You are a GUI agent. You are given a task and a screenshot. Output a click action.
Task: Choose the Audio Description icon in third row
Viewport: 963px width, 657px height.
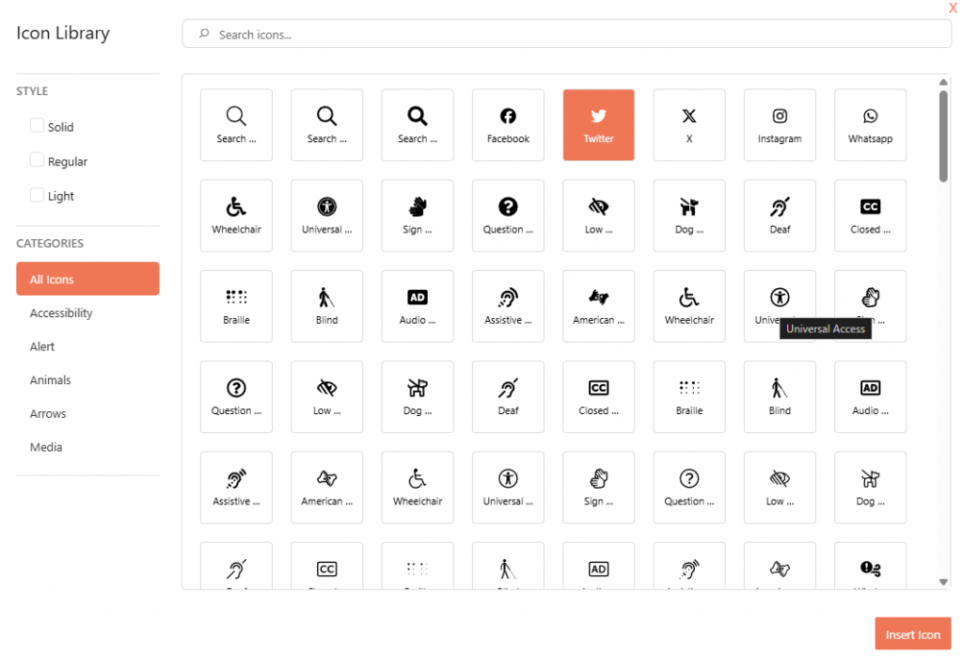[x=418, y=306]
